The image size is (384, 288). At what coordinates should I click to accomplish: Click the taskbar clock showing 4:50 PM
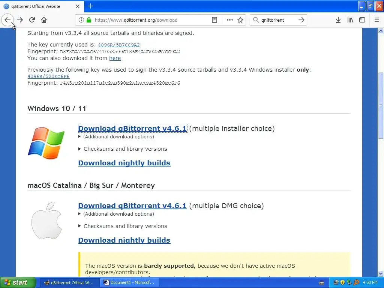coord(370,282)
